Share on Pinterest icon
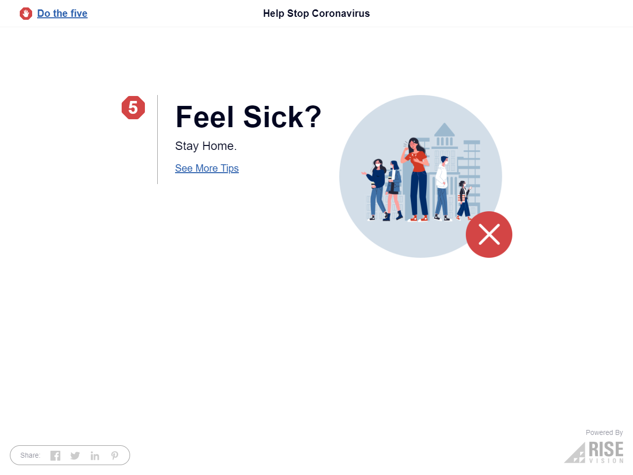 [x=115, y=456]
